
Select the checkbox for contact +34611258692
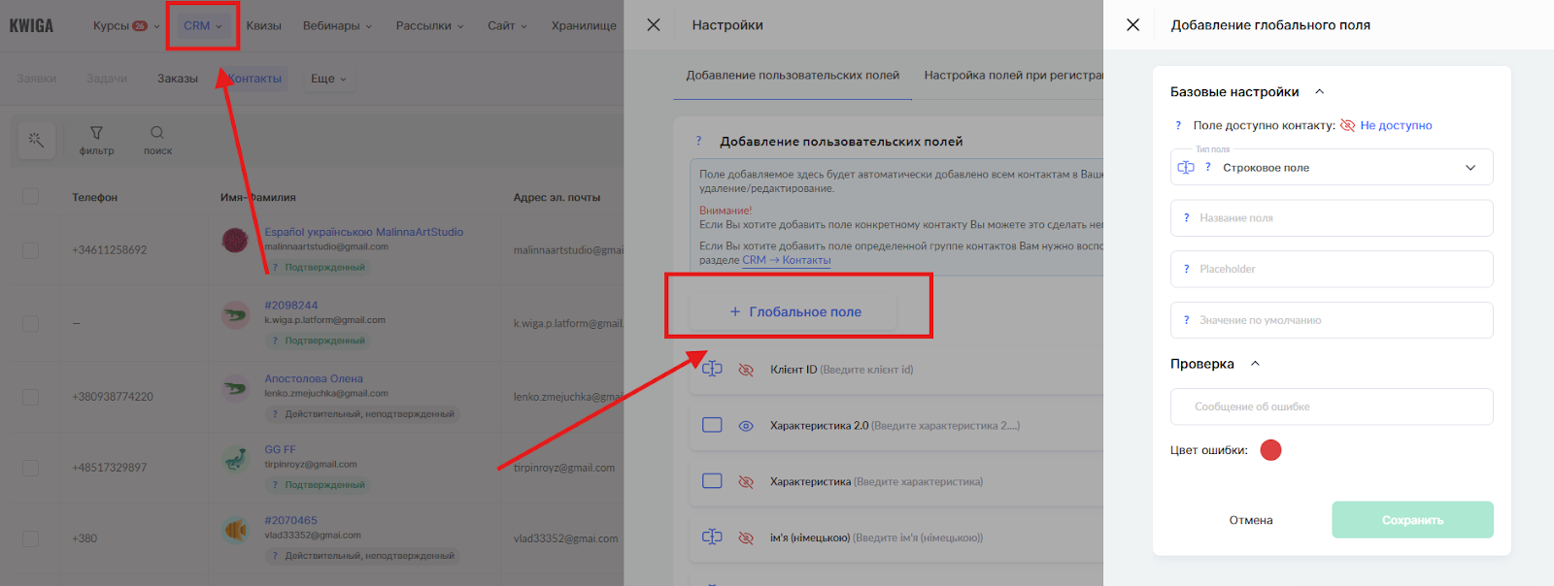31,250
